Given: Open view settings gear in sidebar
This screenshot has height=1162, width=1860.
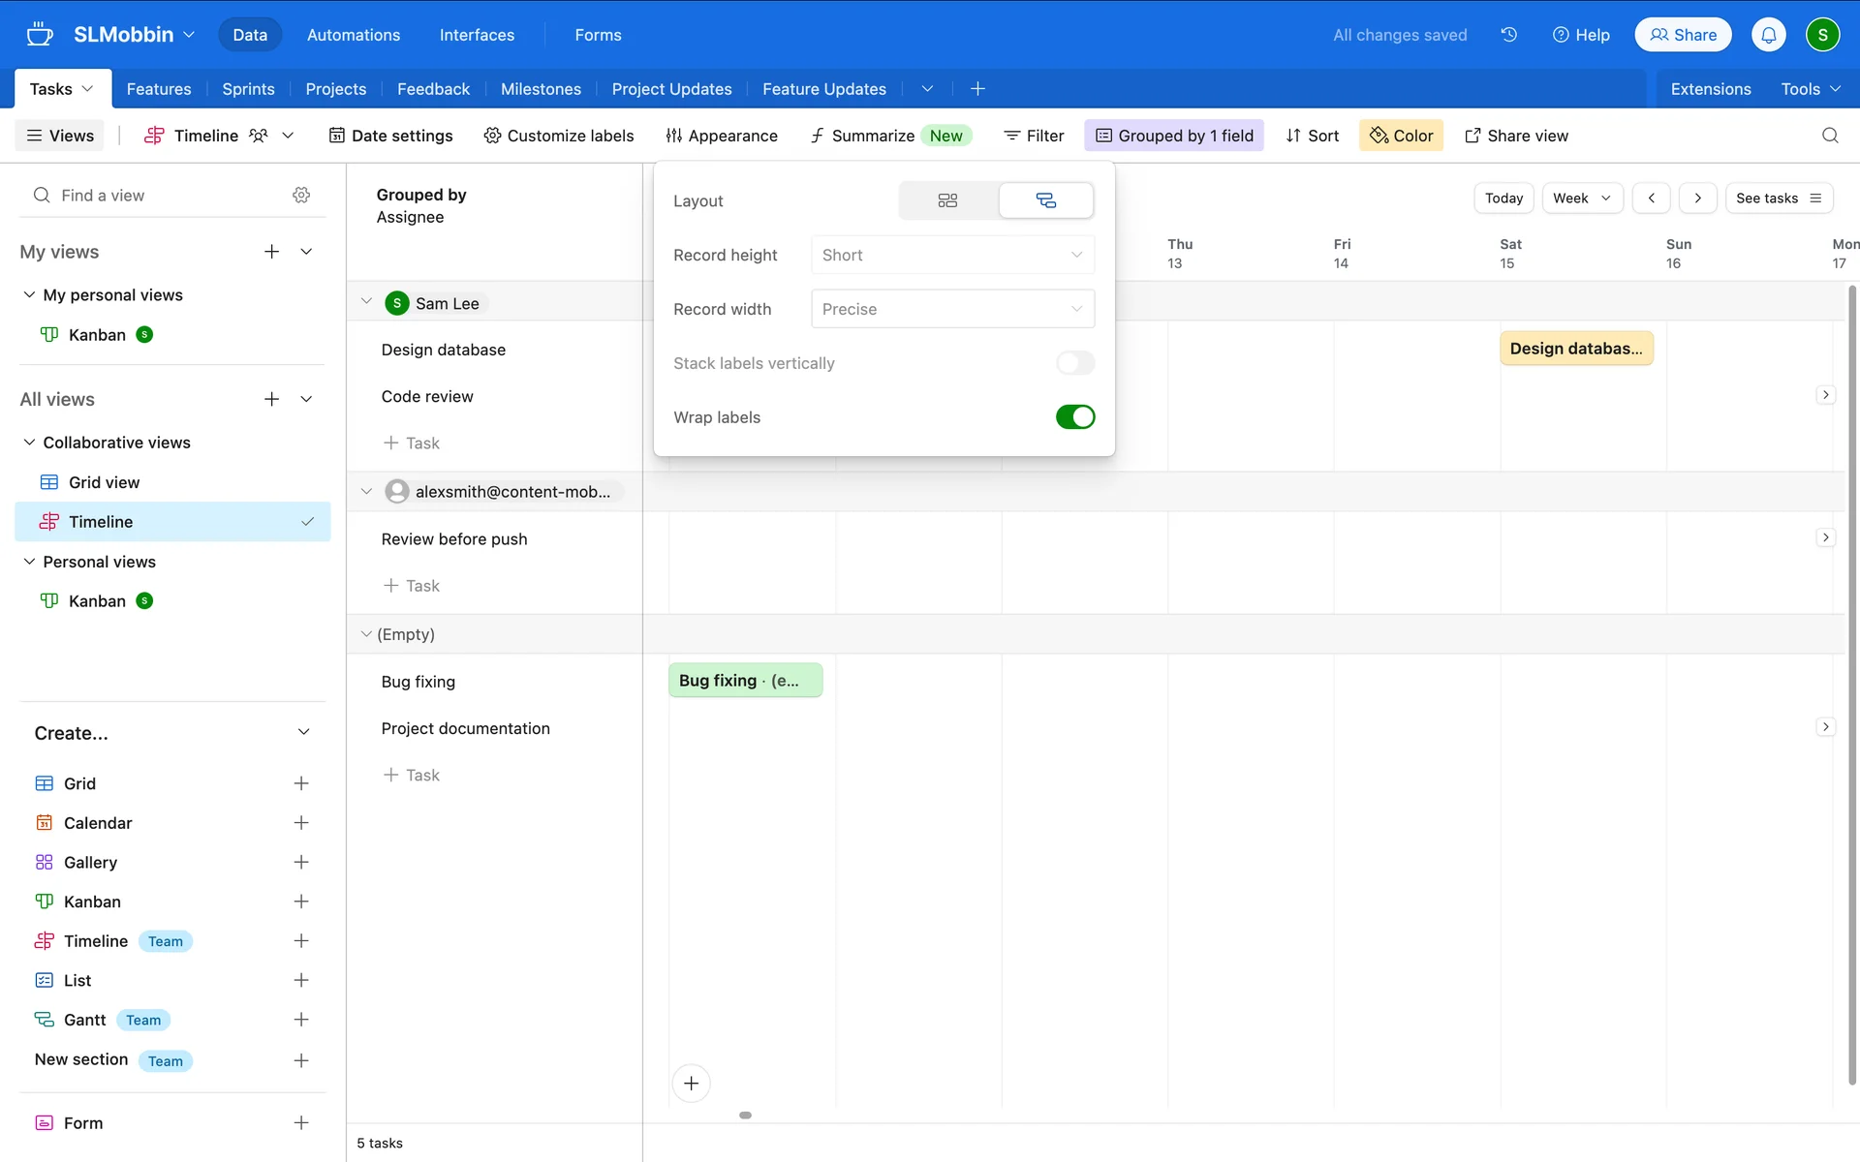Looking at the screenshot, I should (301, 196).
